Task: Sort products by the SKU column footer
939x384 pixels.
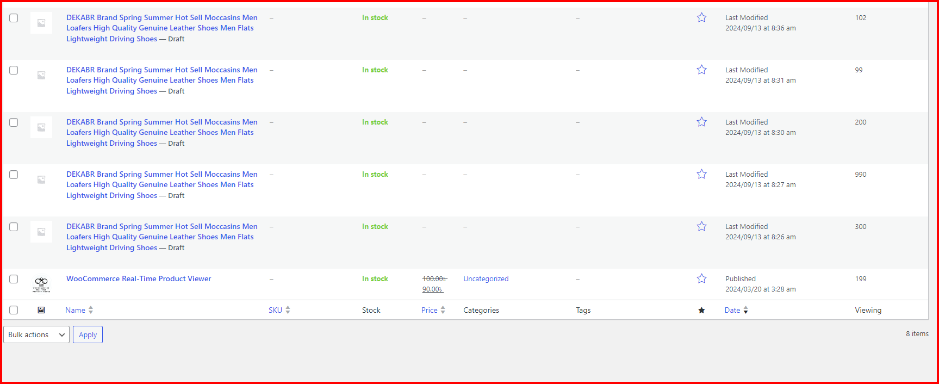Action: [x=279, y=310]
